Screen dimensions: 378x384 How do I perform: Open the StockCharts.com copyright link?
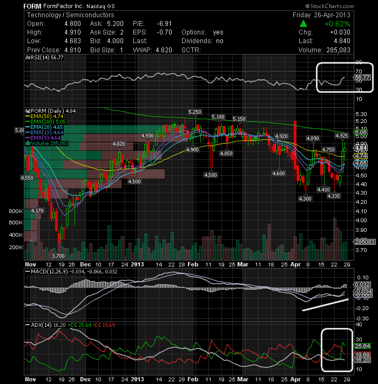329,6
